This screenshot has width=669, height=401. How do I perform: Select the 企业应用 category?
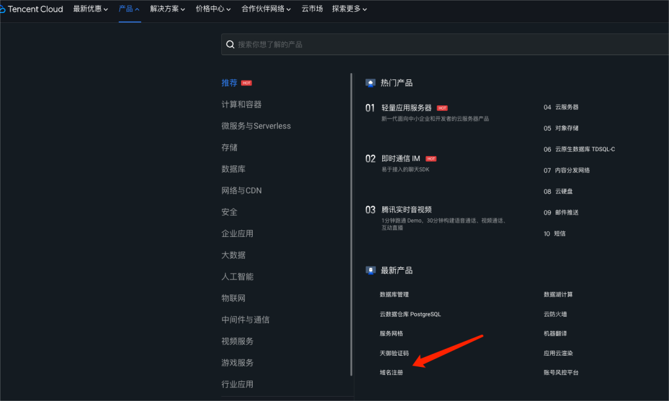pyautogui.click(x=237, y=234)
